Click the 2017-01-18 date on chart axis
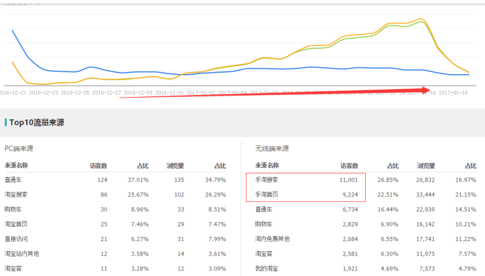Image resolution: width=485 pixels, height=276 pixels. click(x=453, y=92)
